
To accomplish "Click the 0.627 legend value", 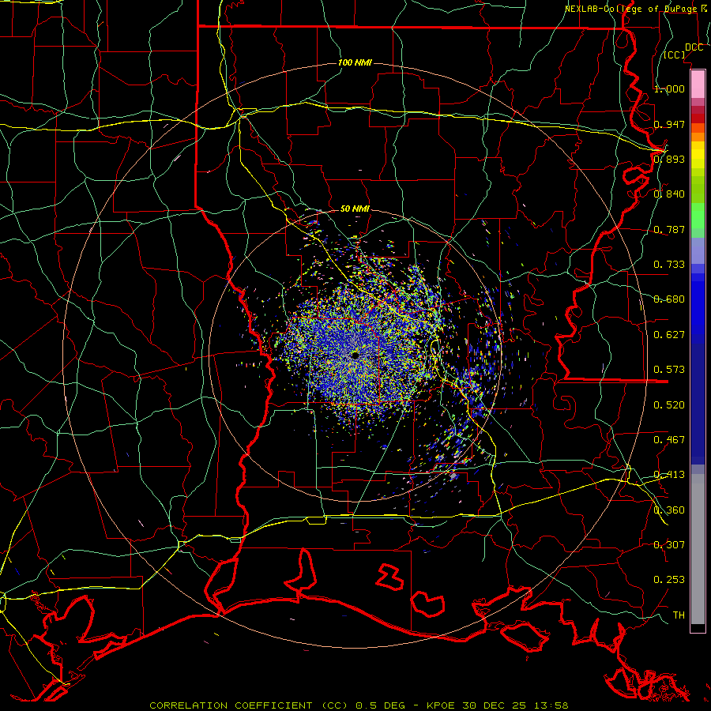I will [x=669, y=335].
